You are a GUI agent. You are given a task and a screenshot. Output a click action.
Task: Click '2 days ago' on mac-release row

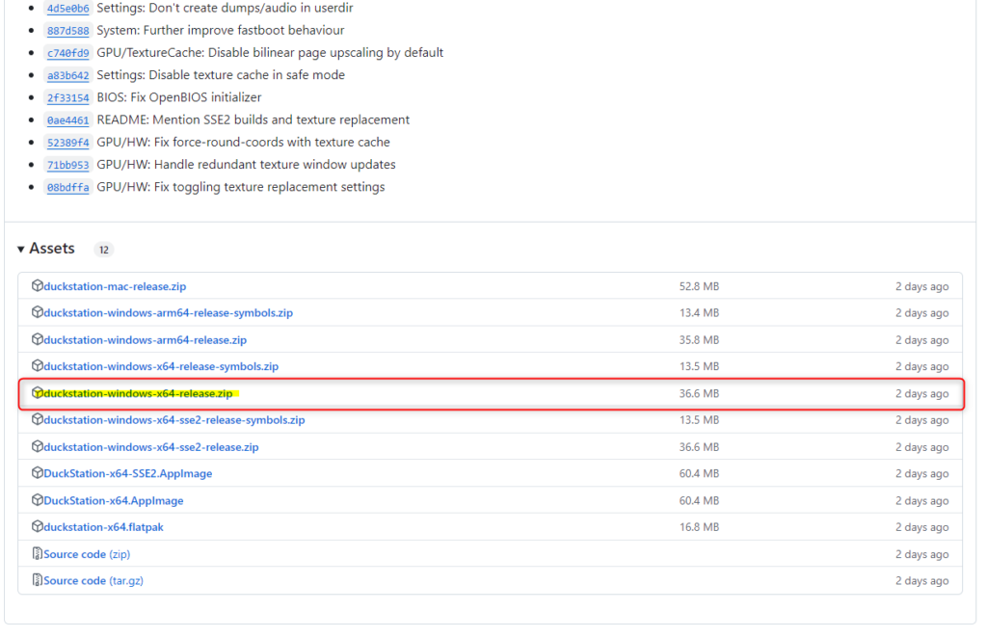pos(922,286)
